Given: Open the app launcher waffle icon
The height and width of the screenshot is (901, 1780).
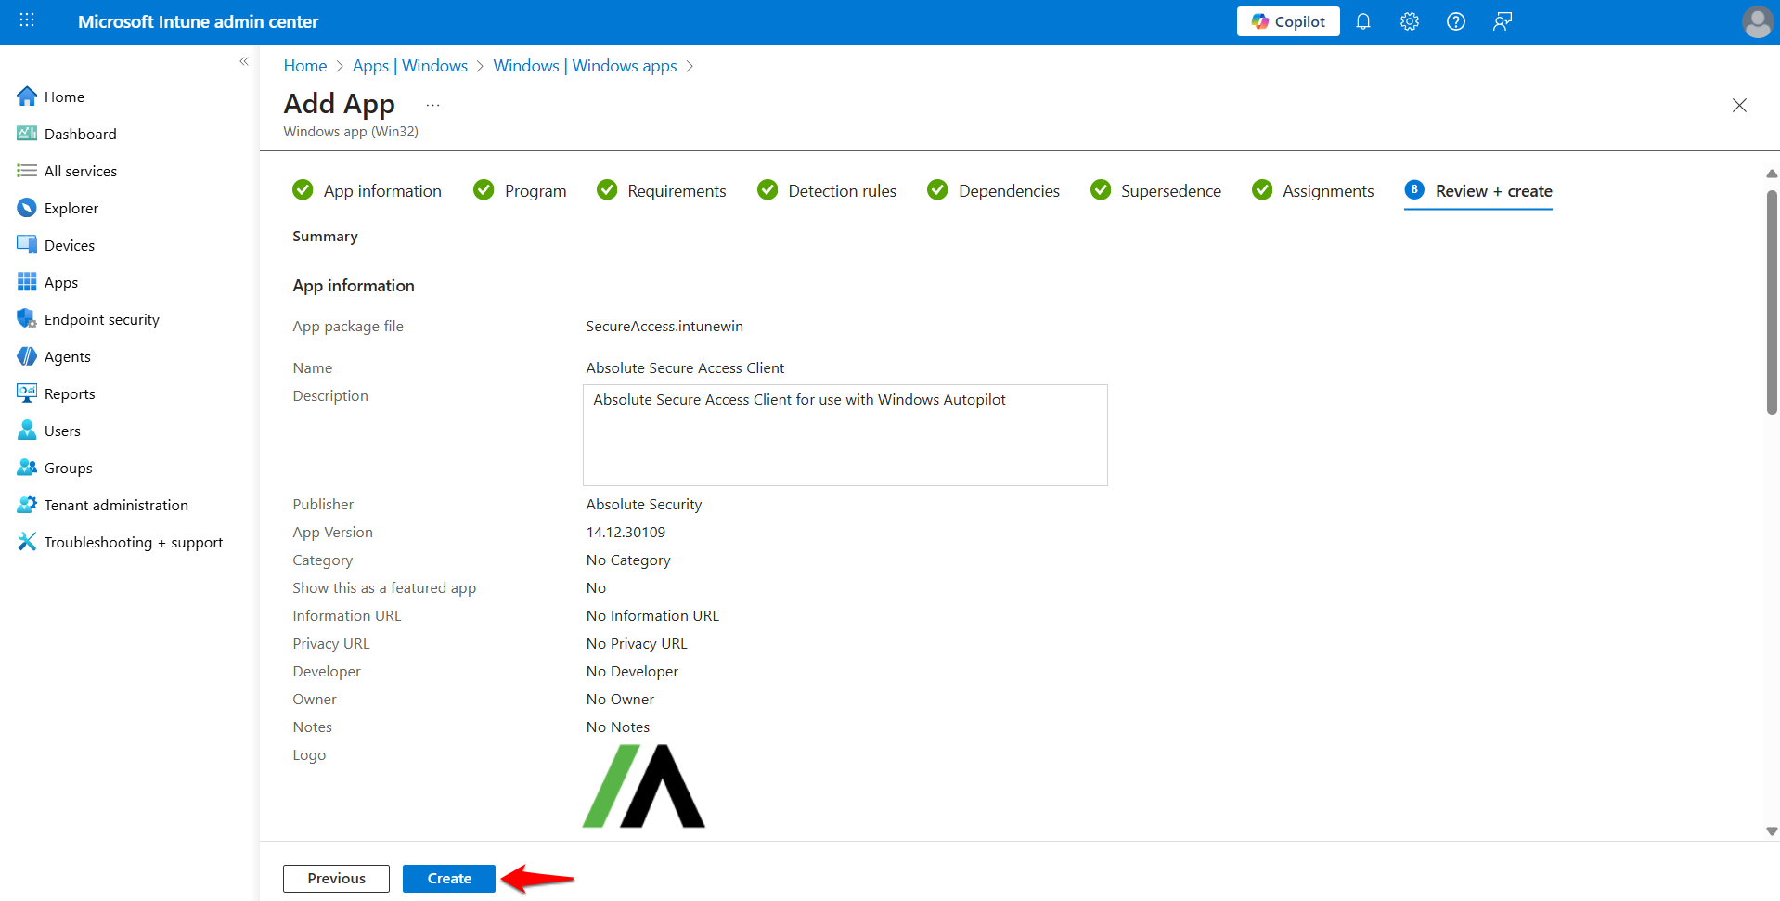Looking at the screenshot, I should point(27,20).
